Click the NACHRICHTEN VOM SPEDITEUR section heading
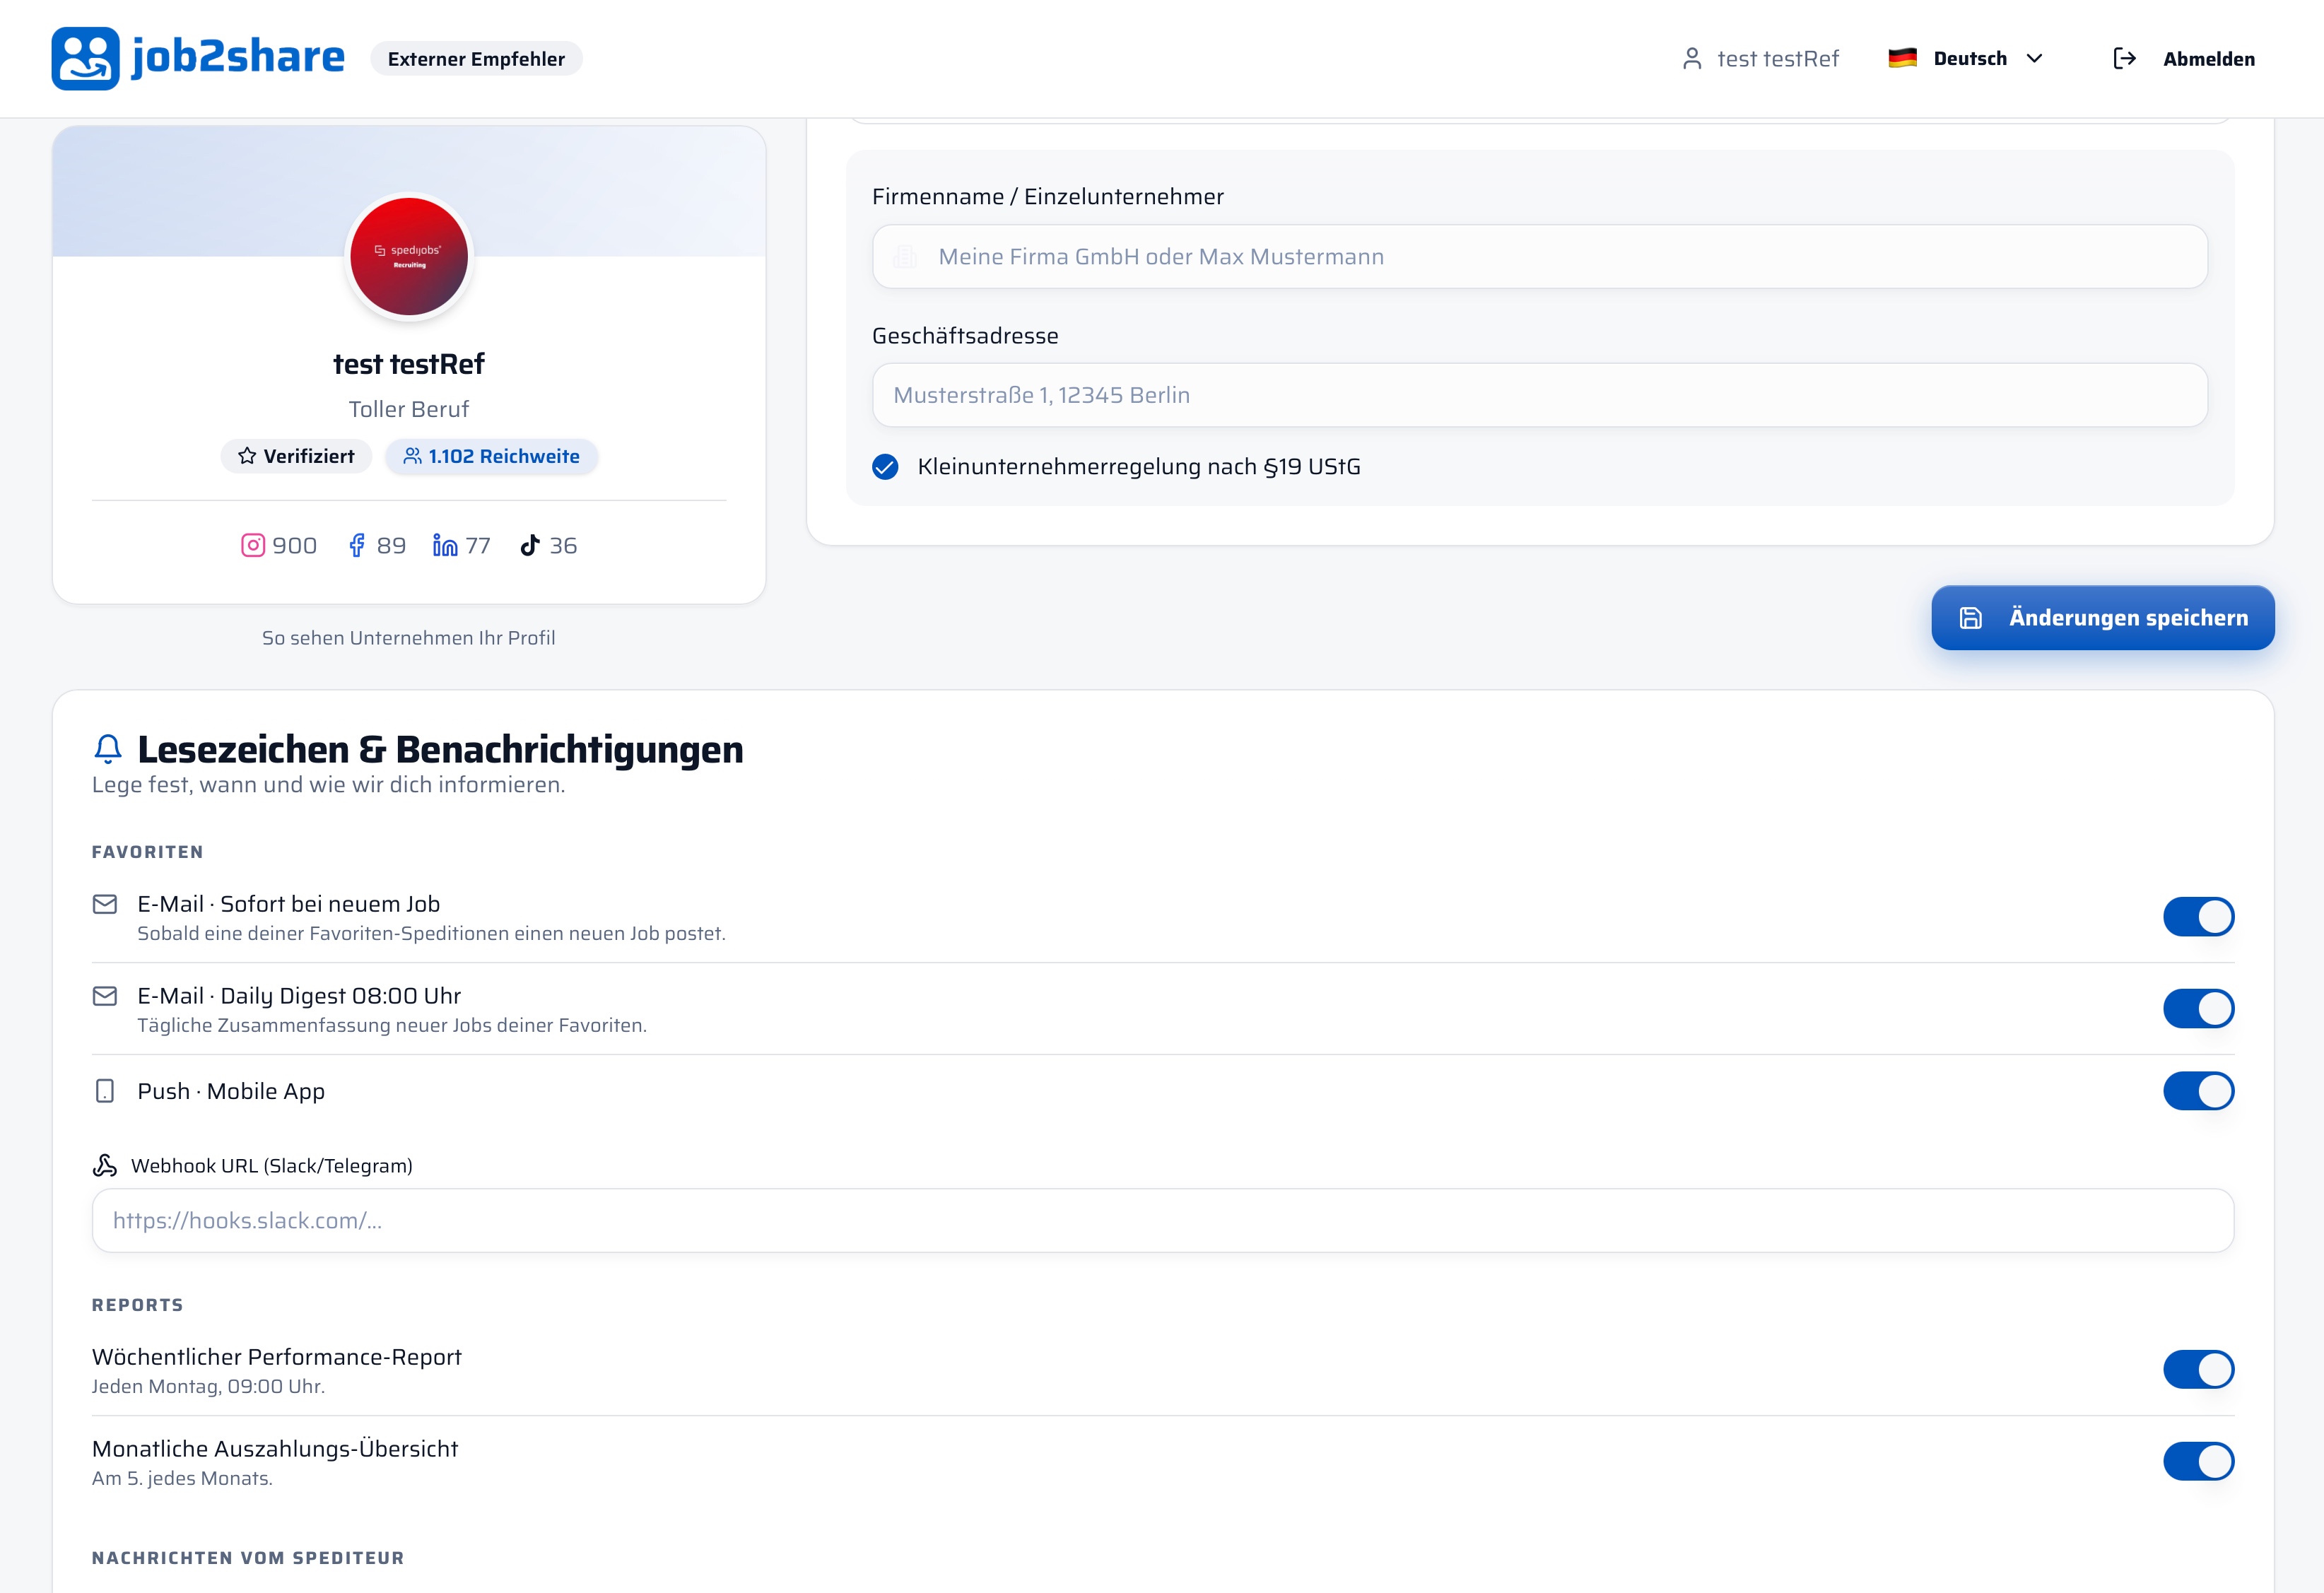This screenshot has height=1593, width=2324. [248, 1558]
